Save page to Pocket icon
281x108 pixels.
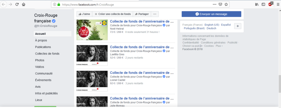tap(220, 4)
